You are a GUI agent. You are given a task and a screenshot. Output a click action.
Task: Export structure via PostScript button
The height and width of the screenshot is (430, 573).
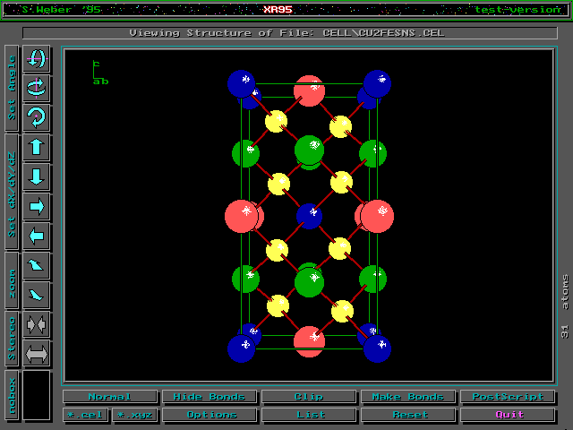(x=508, y=397)
